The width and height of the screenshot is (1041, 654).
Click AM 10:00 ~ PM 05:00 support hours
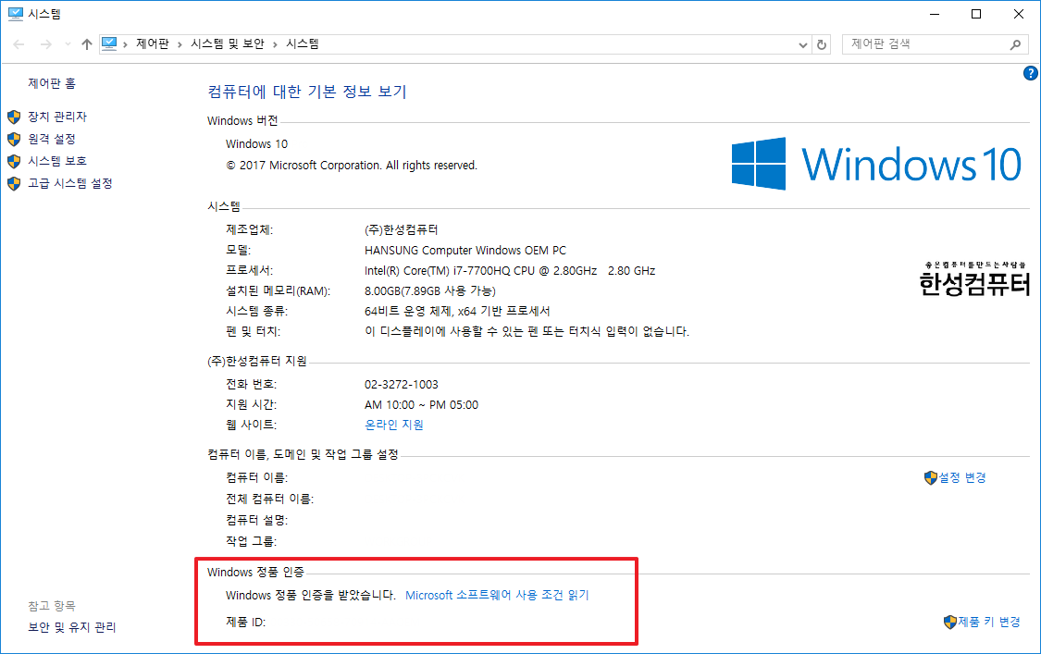421,405
